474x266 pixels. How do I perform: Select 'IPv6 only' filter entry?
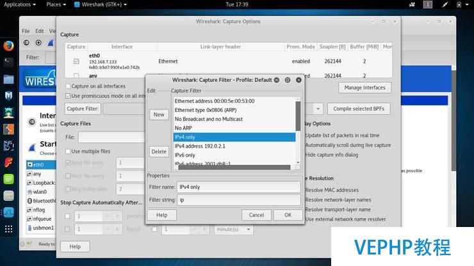[234, 155]
